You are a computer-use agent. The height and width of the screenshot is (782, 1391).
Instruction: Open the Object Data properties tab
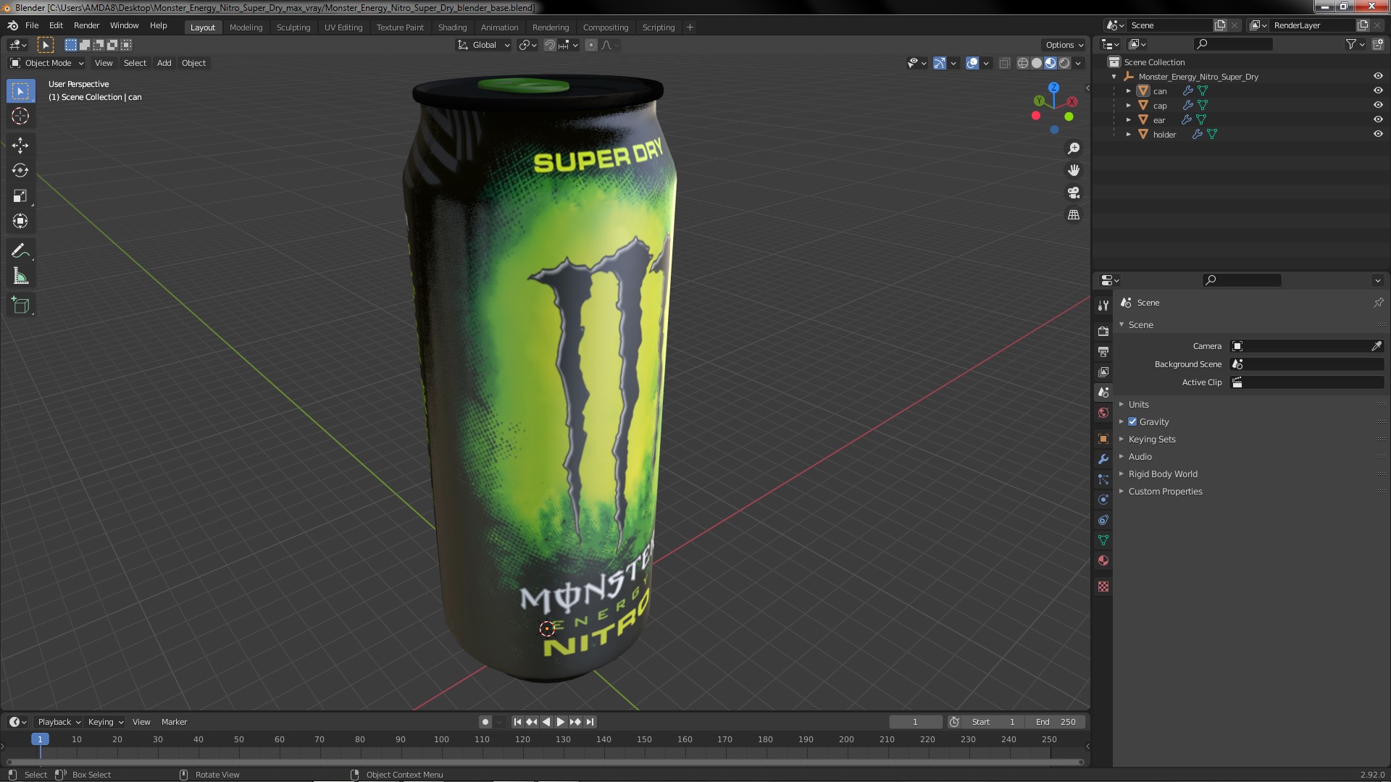pyautogui.click(x=1103, y=540)
